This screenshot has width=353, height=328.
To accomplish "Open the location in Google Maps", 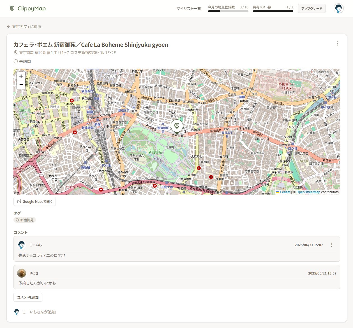I will click(34, 201).
